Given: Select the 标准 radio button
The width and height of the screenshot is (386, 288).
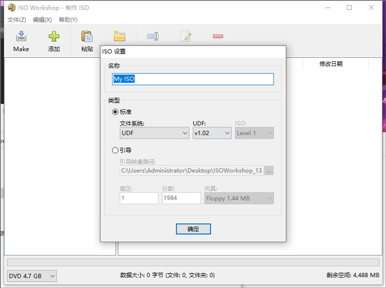Looking at the screenshot, I should click(x=116, y=112).
